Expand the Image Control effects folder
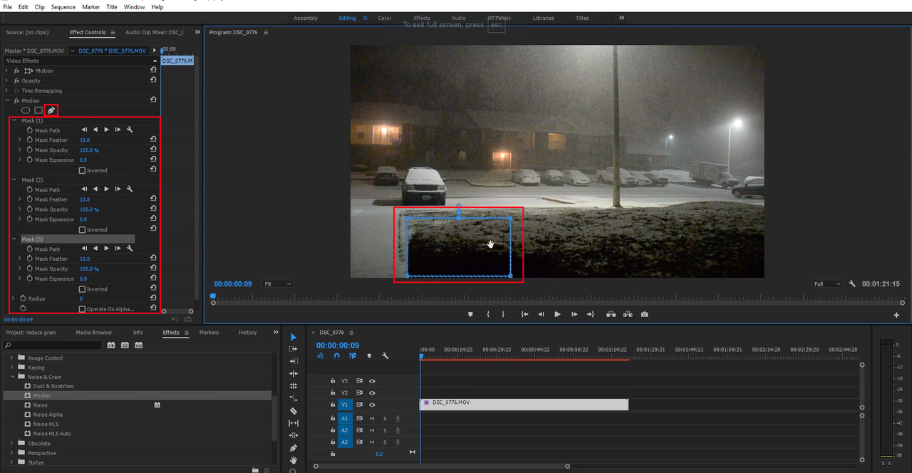This screenshot has height=473, width=912. (x=12, y=358)
